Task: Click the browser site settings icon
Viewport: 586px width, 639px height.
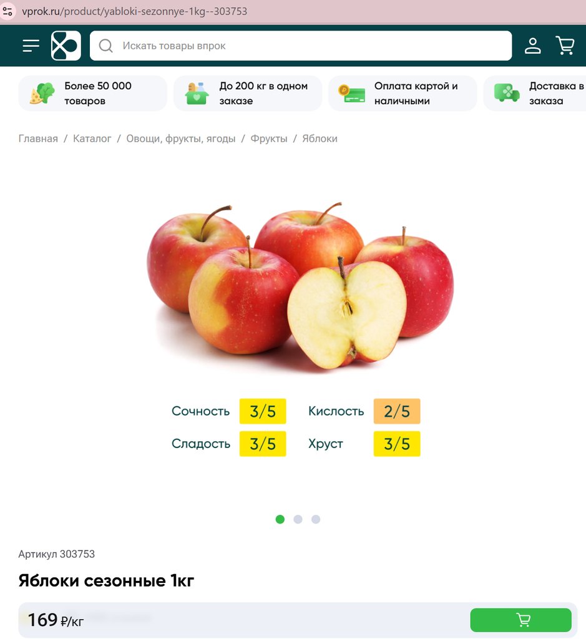Action: (x=7, y=11)
